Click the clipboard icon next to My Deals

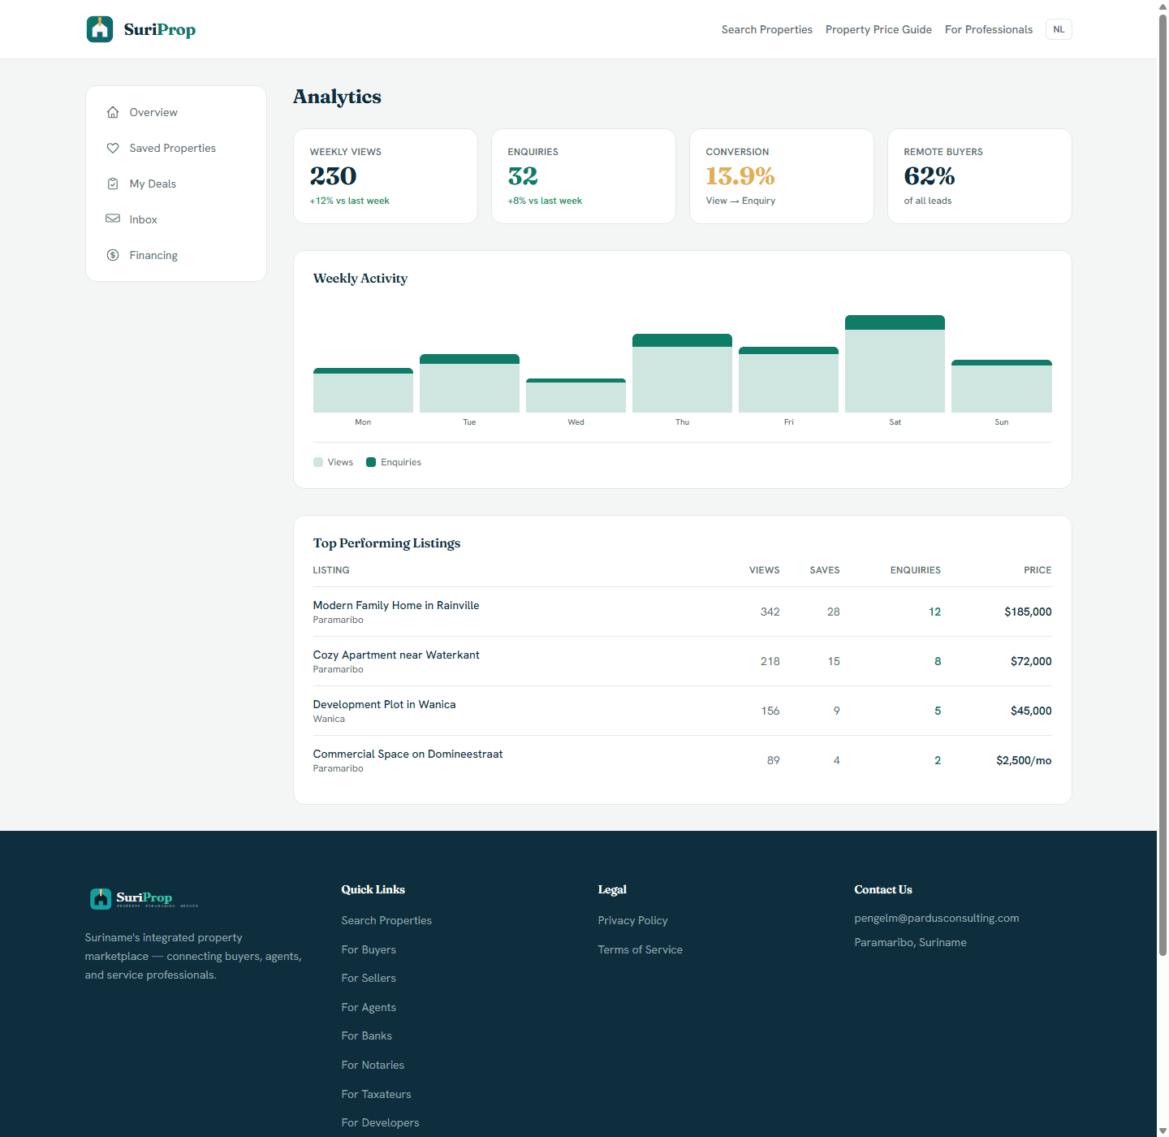click(113, 184)
